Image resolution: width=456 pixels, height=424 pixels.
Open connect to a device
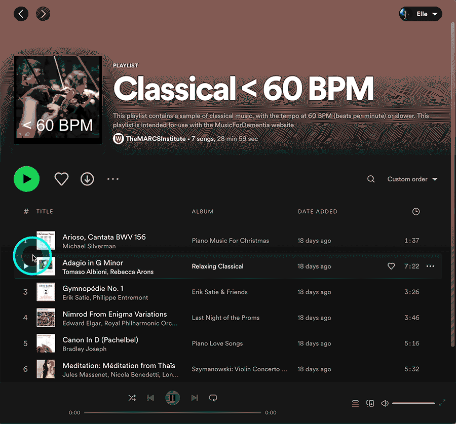370,403
